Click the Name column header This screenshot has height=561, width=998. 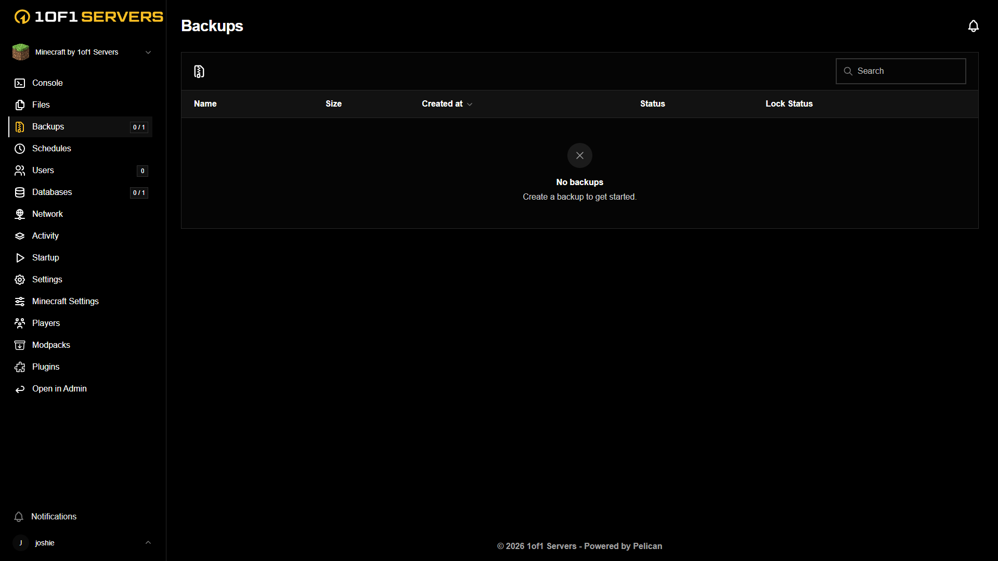click(205, 104)
